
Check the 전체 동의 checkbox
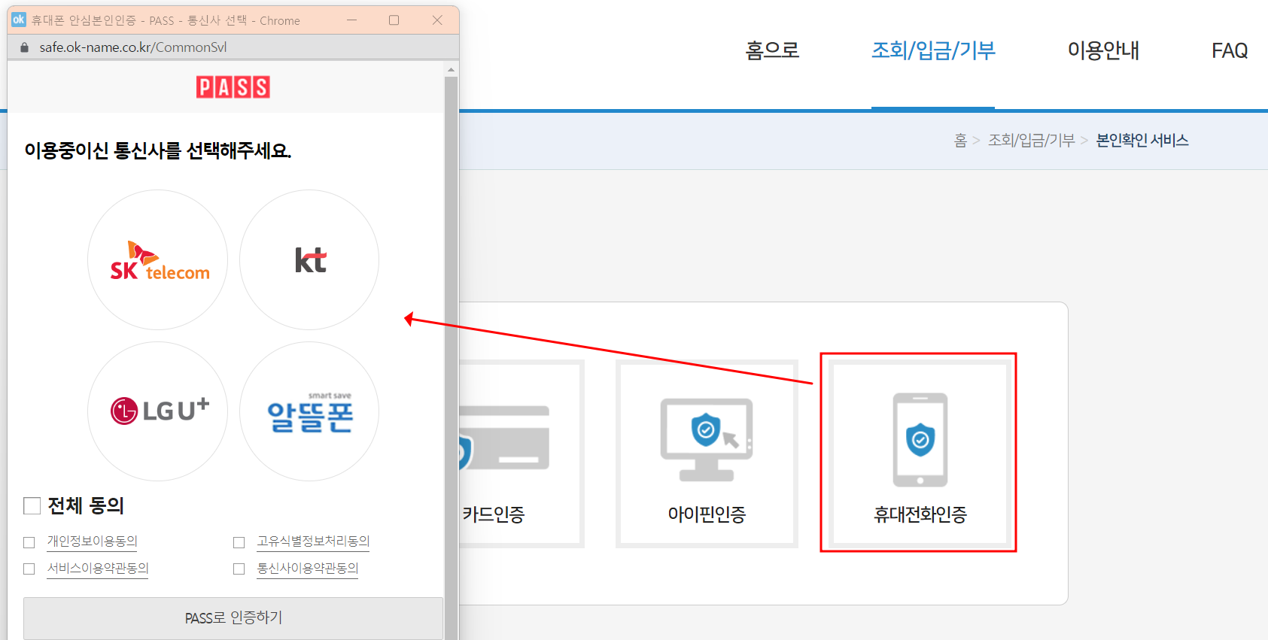pyautogui.click(x=32, y=505)
